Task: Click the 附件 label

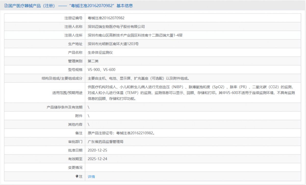Action: (x=79, y=116)
